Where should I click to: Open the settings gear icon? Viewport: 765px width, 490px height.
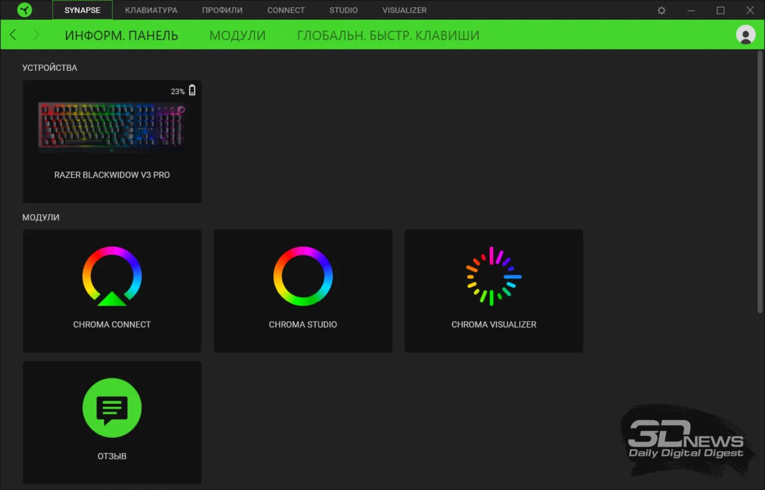tap(661, 10)
